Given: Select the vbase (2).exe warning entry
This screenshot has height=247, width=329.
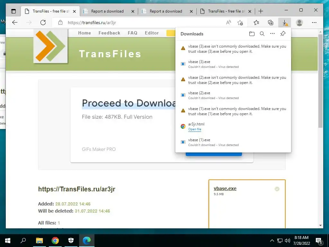Looking at the screenshot, I should 233,80.
